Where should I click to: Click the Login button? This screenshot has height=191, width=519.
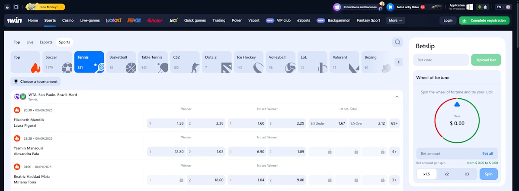[448, 20]
